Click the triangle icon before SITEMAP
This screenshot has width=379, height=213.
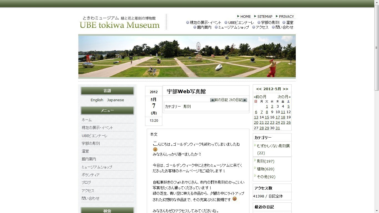255,16
